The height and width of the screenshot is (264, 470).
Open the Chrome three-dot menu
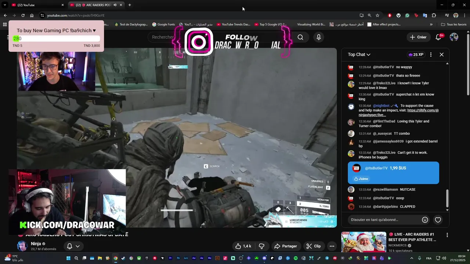coord(464,15)
